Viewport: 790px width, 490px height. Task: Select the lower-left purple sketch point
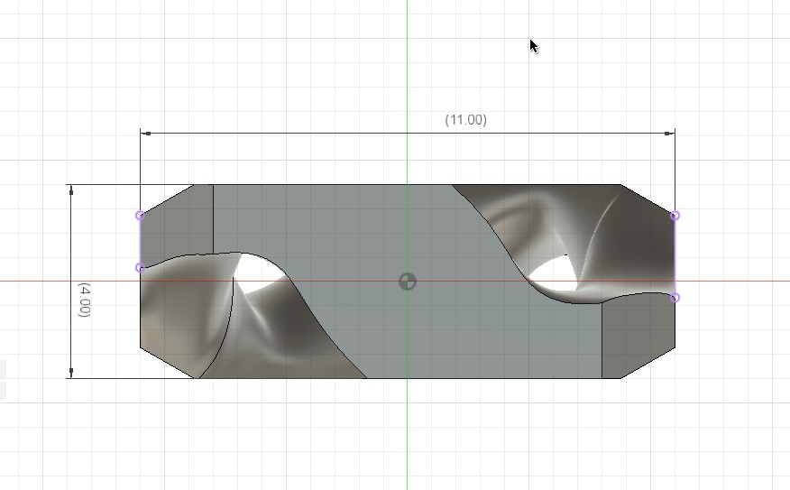140,268
